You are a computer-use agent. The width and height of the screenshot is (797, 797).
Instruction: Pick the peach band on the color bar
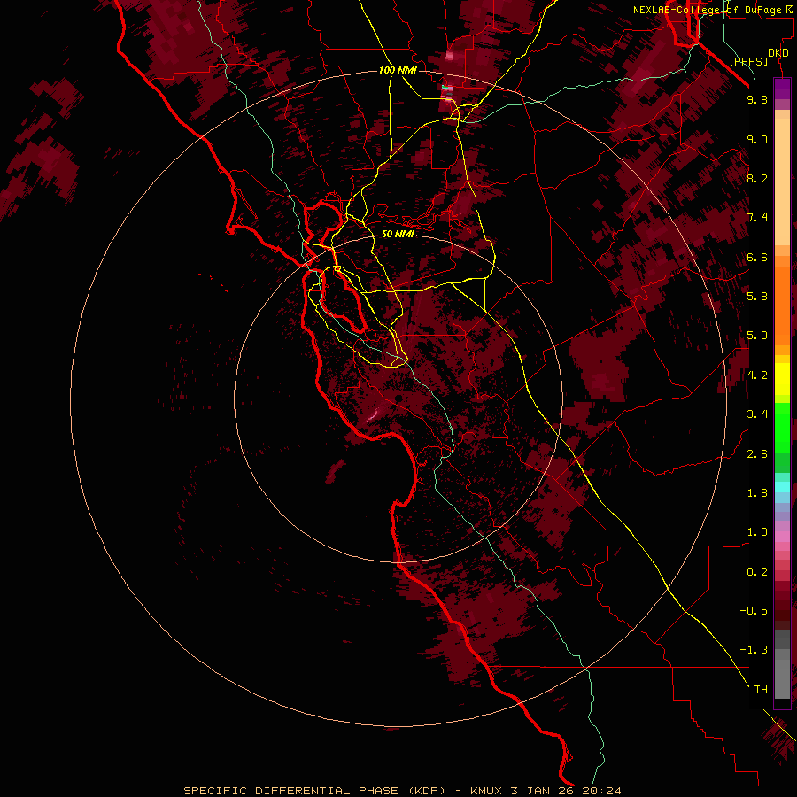(782, 182)
